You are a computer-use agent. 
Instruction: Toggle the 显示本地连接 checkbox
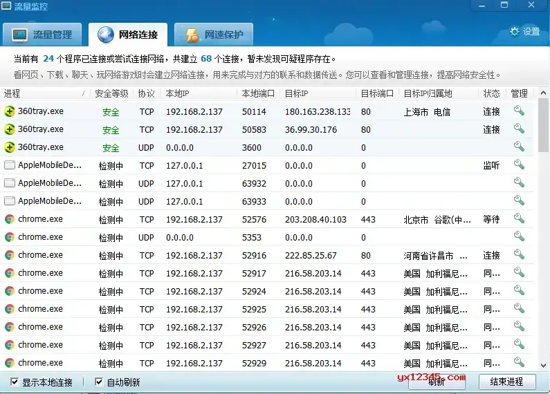(15, 382)
